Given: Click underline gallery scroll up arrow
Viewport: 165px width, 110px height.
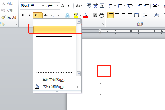Looking at the screenshot, I should 79,21.
